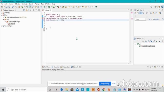Select n.java in Package Explorer
The image size is (164, 92).
13,24
